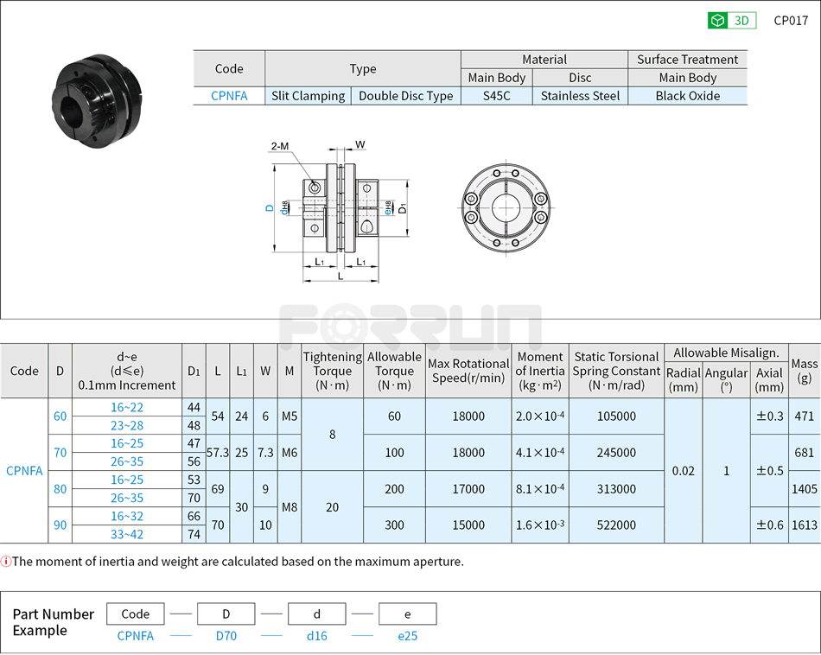Image resolution: width=821 pixels, height=655 pixels.
Task: Select D value 70 in the table
Action: tap(60, 453)
